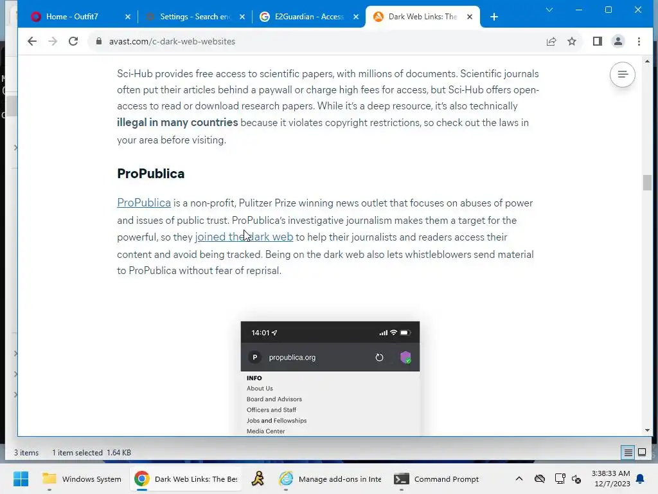Open the article table of contents button
Viewport: 658px width, 494px height.
click(622, 75)
